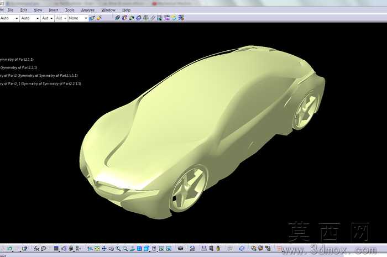Click the blue circular update icon
The image size is (387, 257).
242,249
